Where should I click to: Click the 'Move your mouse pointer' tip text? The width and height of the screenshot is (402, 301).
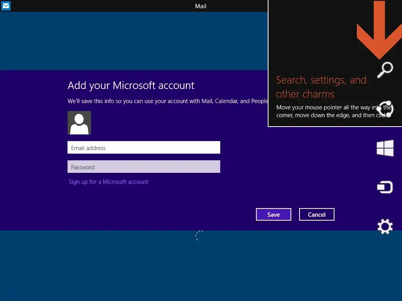[334, 111]
